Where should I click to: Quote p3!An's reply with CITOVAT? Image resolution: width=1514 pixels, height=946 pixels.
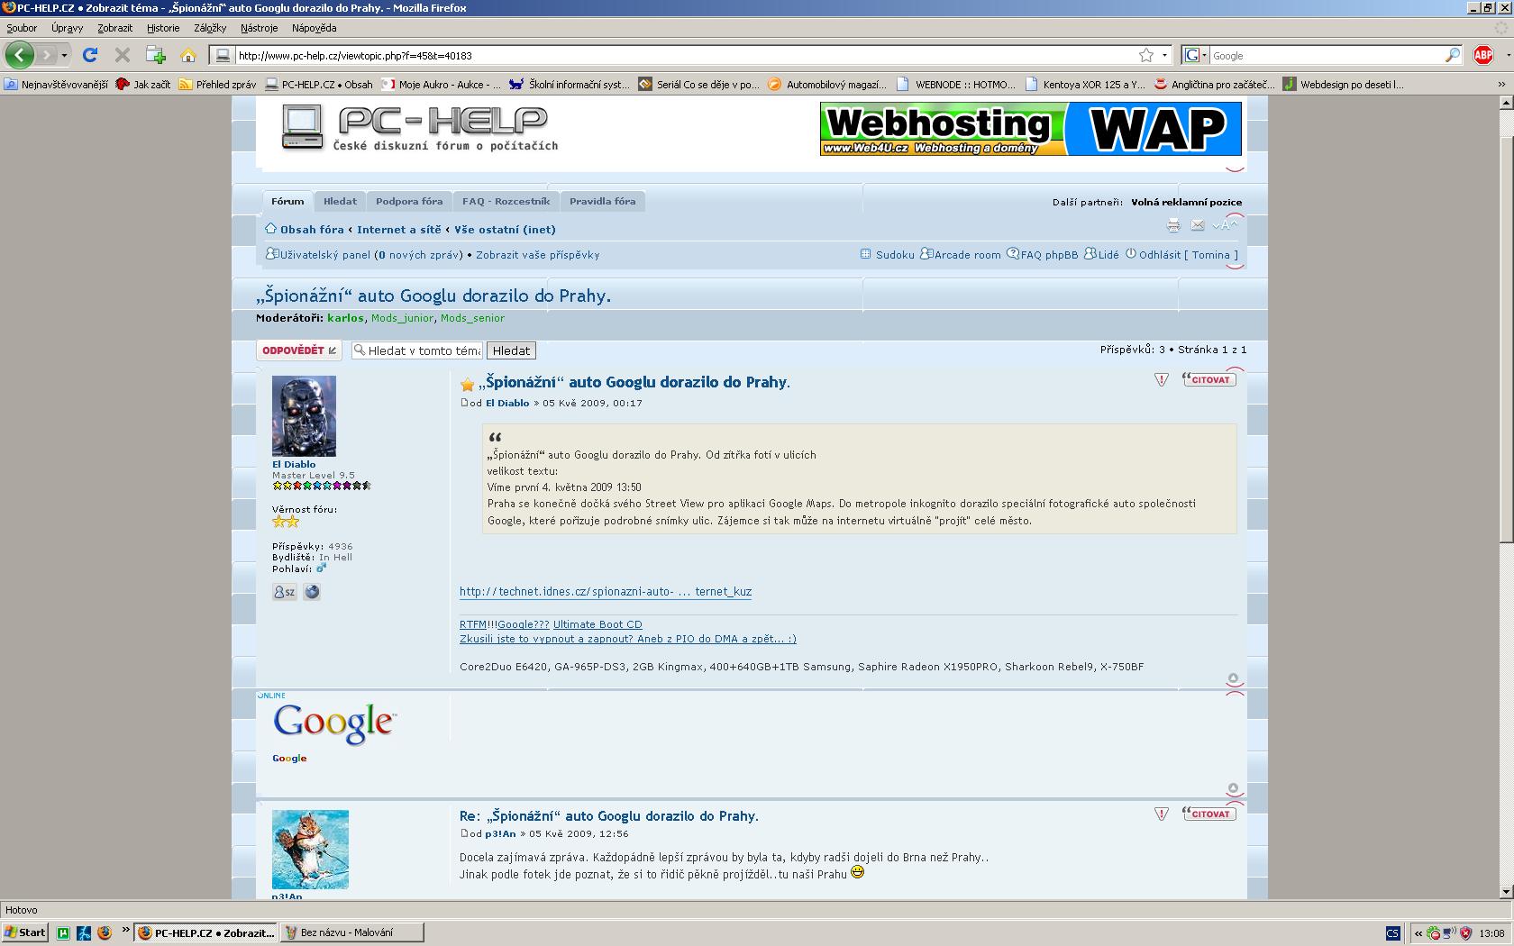tap(1208, 814)
